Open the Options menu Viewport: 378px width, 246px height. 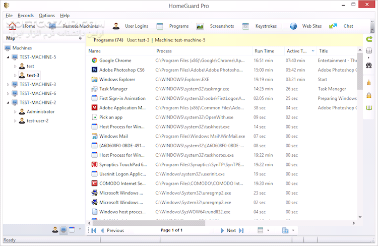(47, 16)
